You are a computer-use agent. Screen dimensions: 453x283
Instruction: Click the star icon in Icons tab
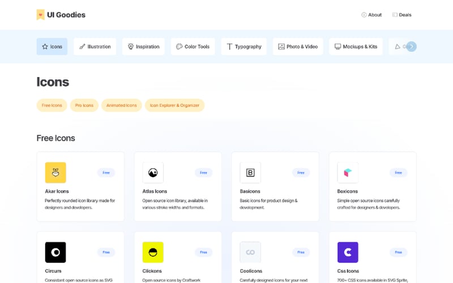45,46
